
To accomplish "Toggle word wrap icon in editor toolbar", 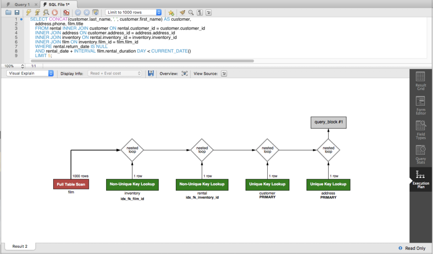I will [x=209, y=13].
